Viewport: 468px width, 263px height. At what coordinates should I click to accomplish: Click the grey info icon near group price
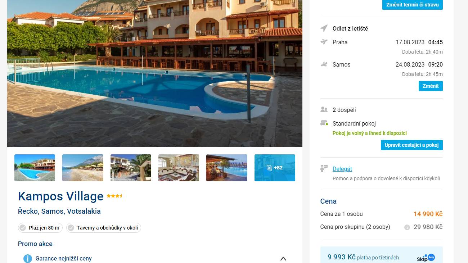407,227
